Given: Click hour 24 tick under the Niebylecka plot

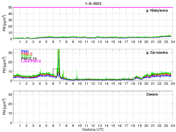Looking at the screenshot, I should click(172, 42).
